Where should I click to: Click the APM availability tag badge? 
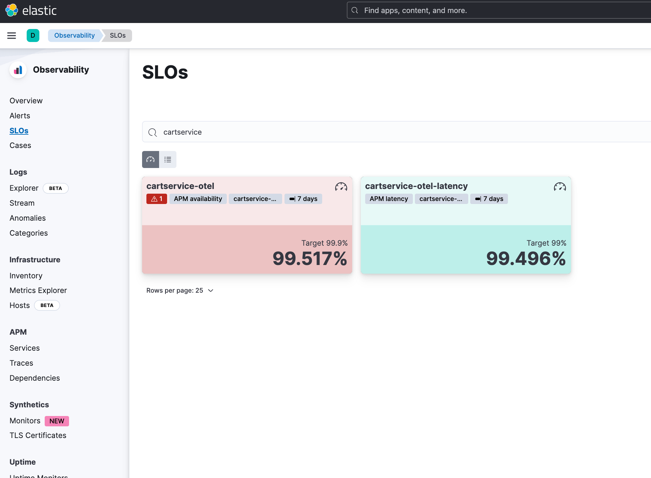[198, 199]
